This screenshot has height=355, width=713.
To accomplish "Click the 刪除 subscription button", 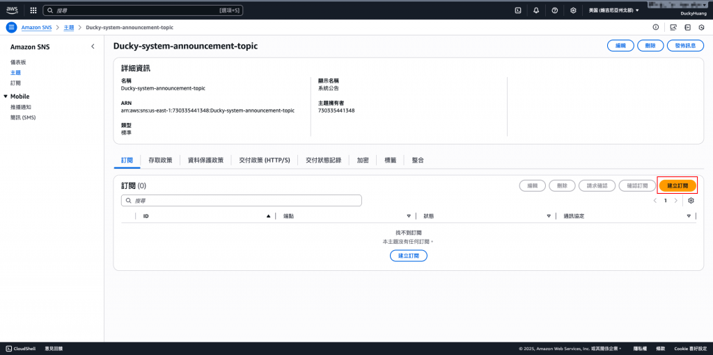I will pos(563,185).
